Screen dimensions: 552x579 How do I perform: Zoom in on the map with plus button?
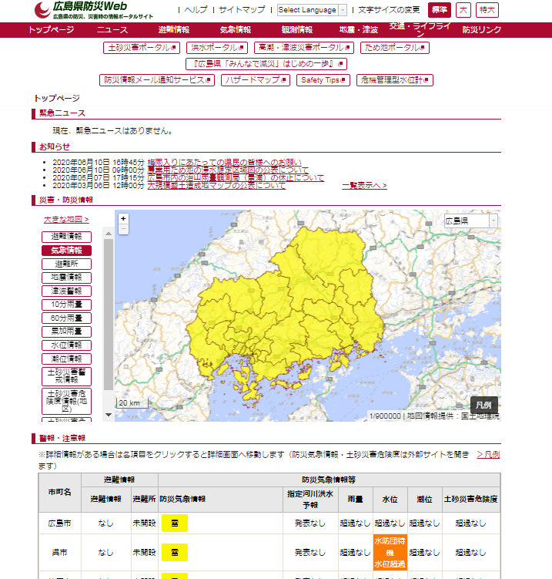click(123, 219)
